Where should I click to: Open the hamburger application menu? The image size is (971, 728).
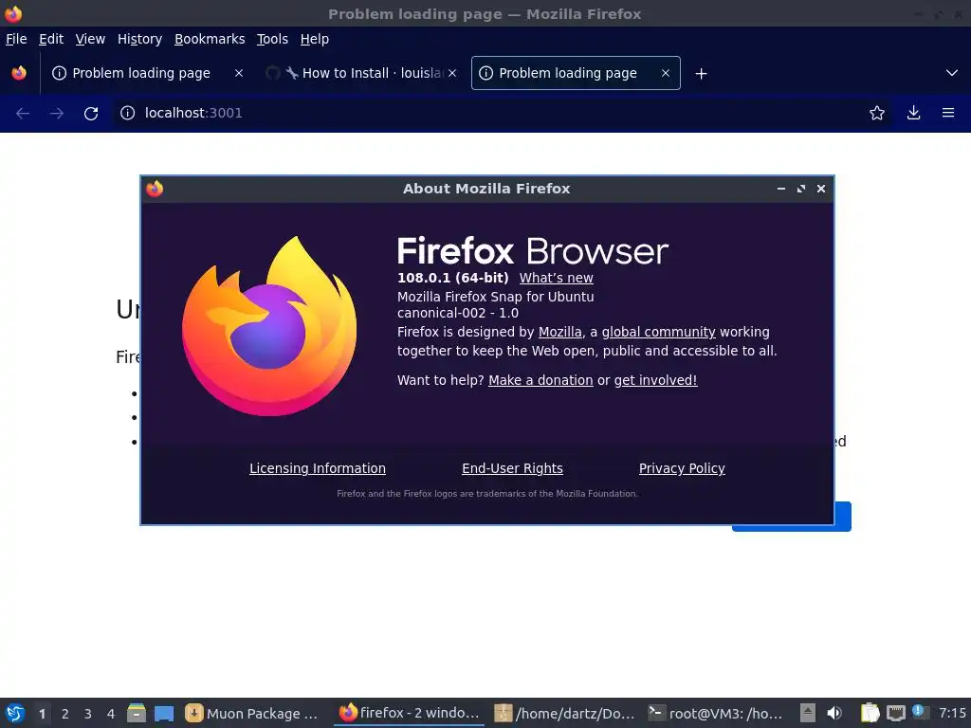(x=948, y=113)
